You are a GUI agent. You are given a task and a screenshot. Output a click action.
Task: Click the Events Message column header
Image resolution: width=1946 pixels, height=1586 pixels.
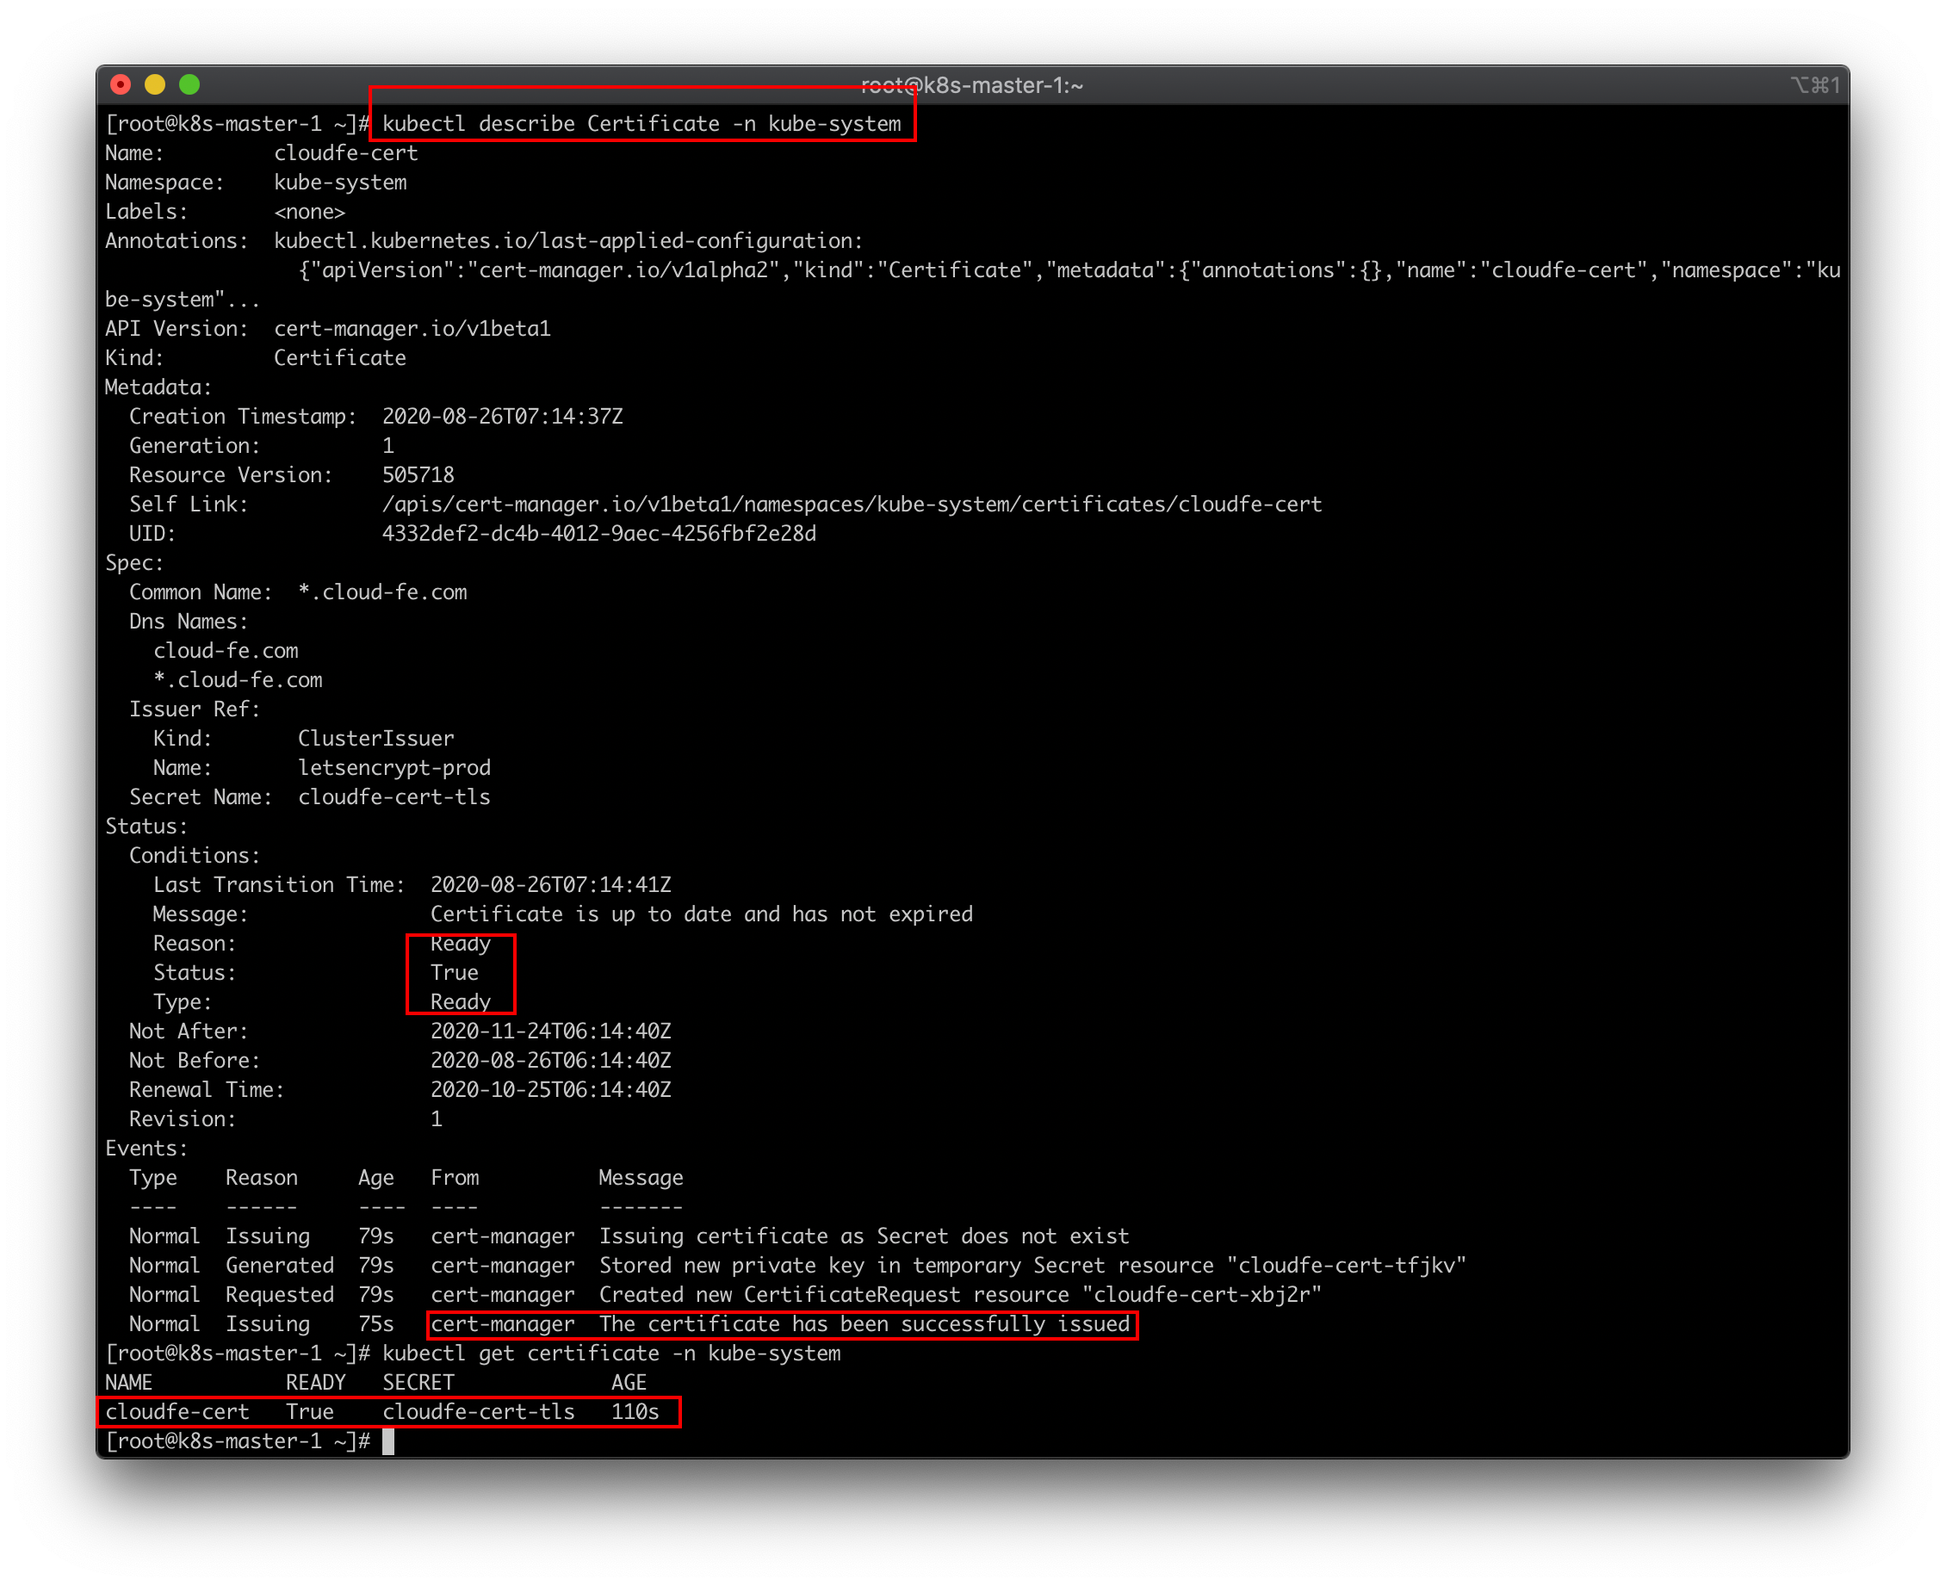pyautogui.click(x=641, y=1178)
